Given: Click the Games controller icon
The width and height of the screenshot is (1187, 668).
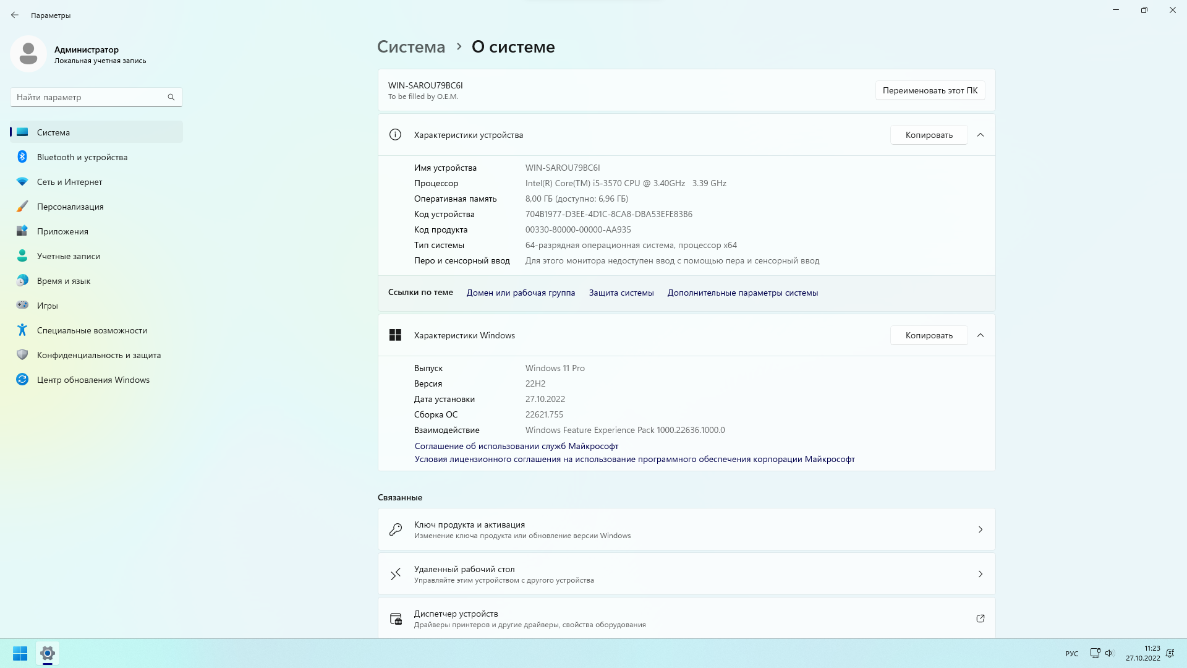Looking at the screenshot, I should tap(22, 305).
